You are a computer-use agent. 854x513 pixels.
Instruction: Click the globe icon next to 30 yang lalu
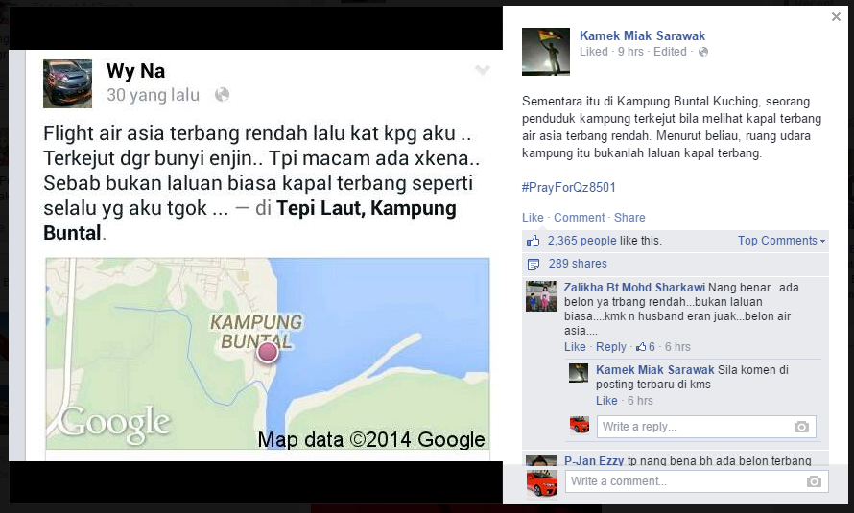click(222, 95)
